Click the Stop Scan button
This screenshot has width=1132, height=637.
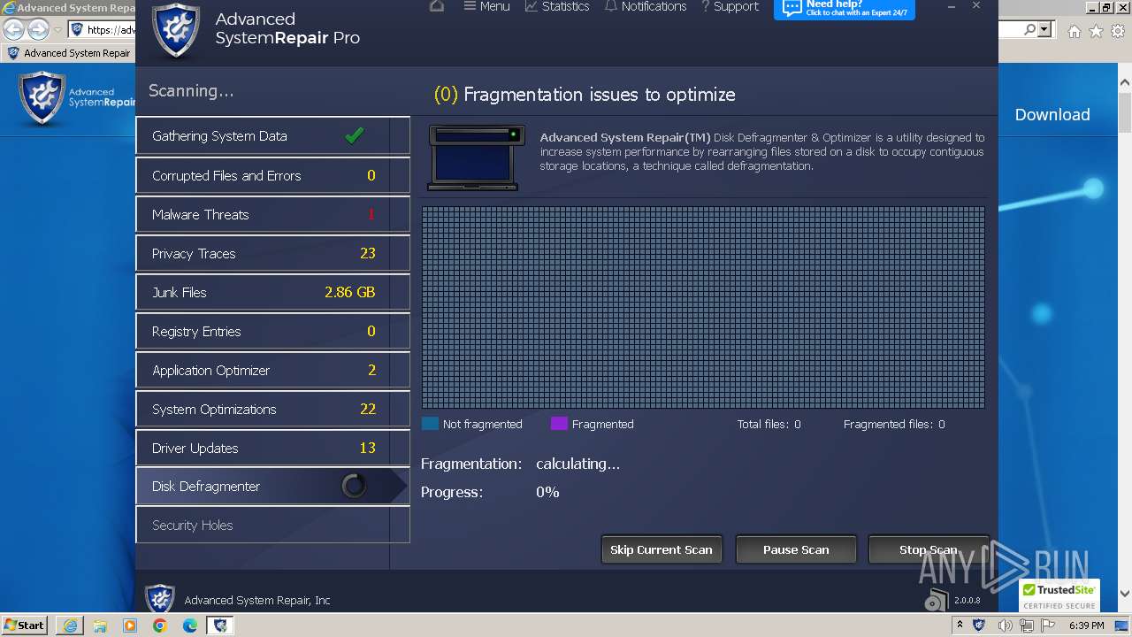point(928,549)
